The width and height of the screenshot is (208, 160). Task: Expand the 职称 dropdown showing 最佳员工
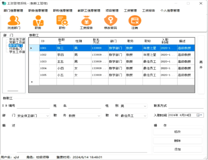coord(134,116)
